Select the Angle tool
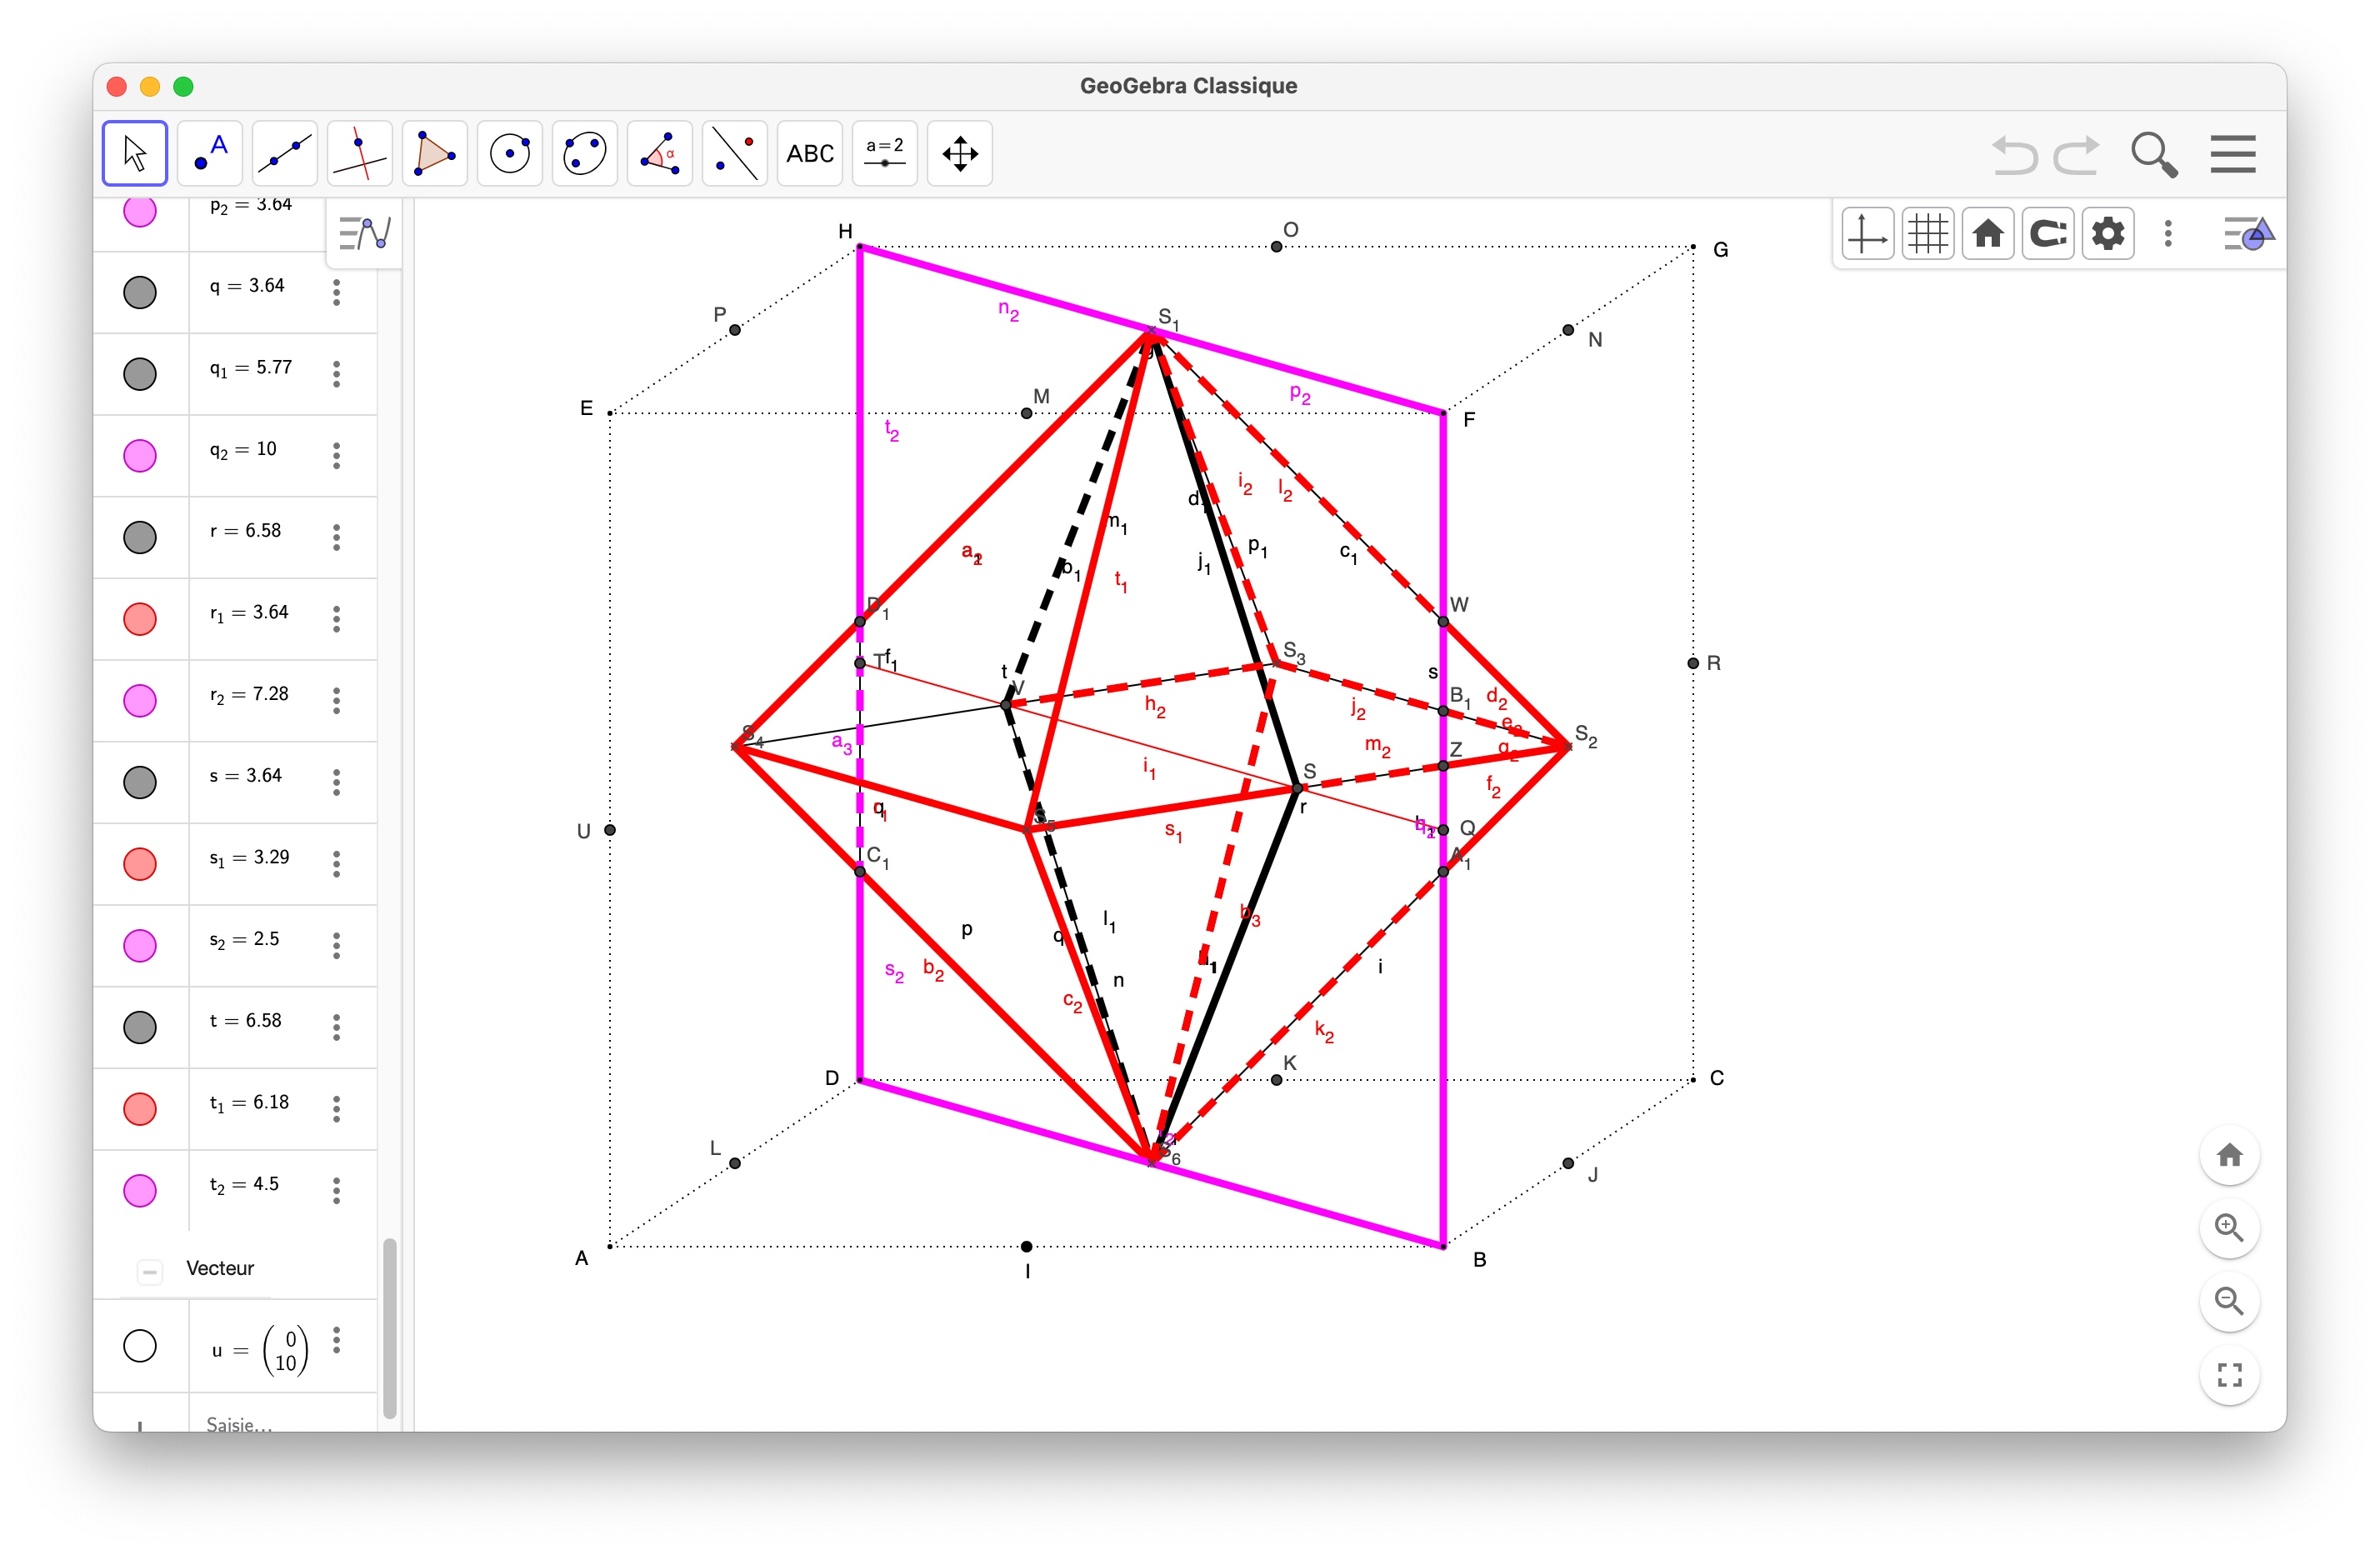The image size is (2380, 1555). click(x=660, y=153)
